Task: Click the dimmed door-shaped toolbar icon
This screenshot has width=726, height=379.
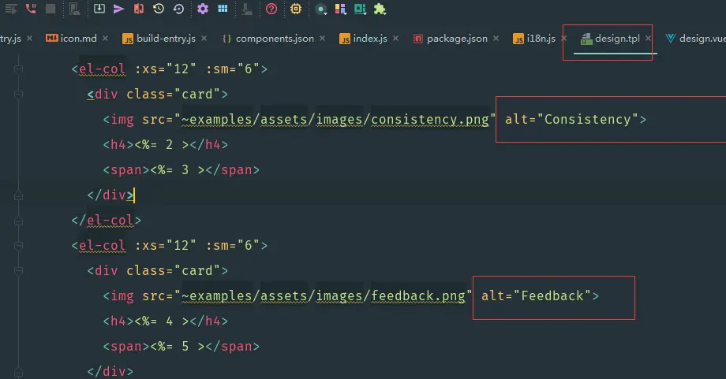Action: pos(74,9)
